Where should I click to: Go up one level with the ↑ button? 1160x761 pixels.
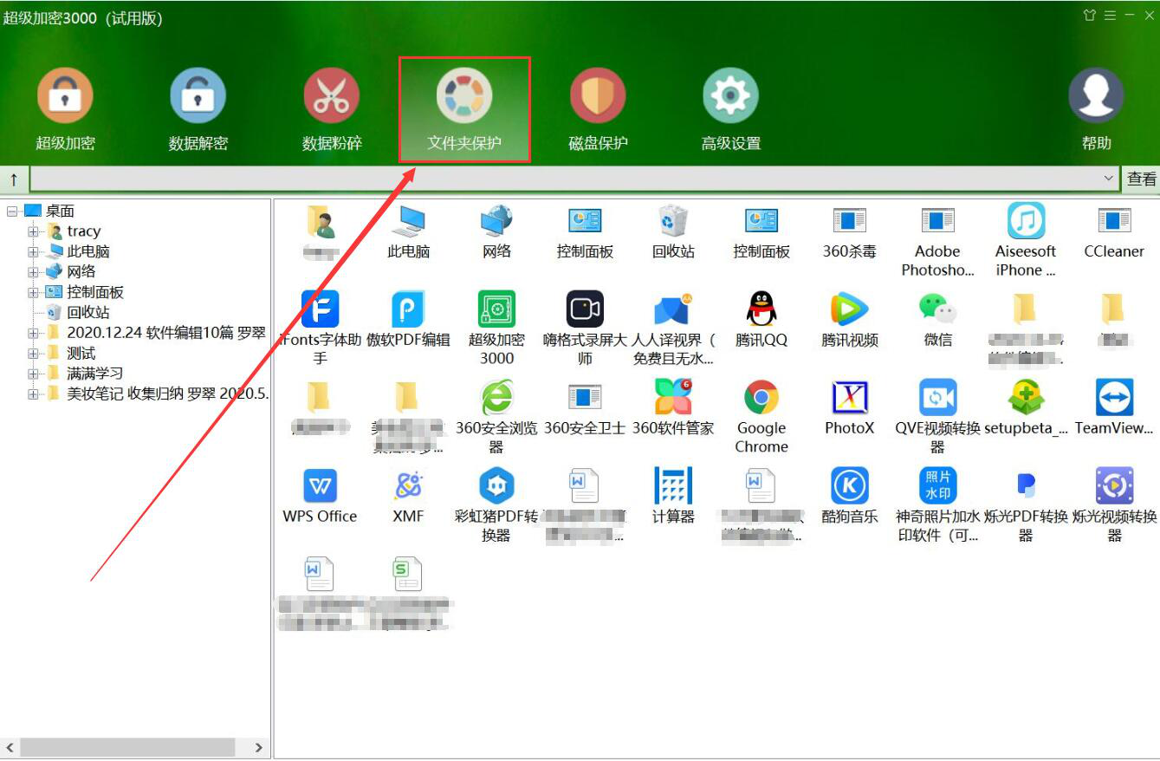click(x=14, y=179)
